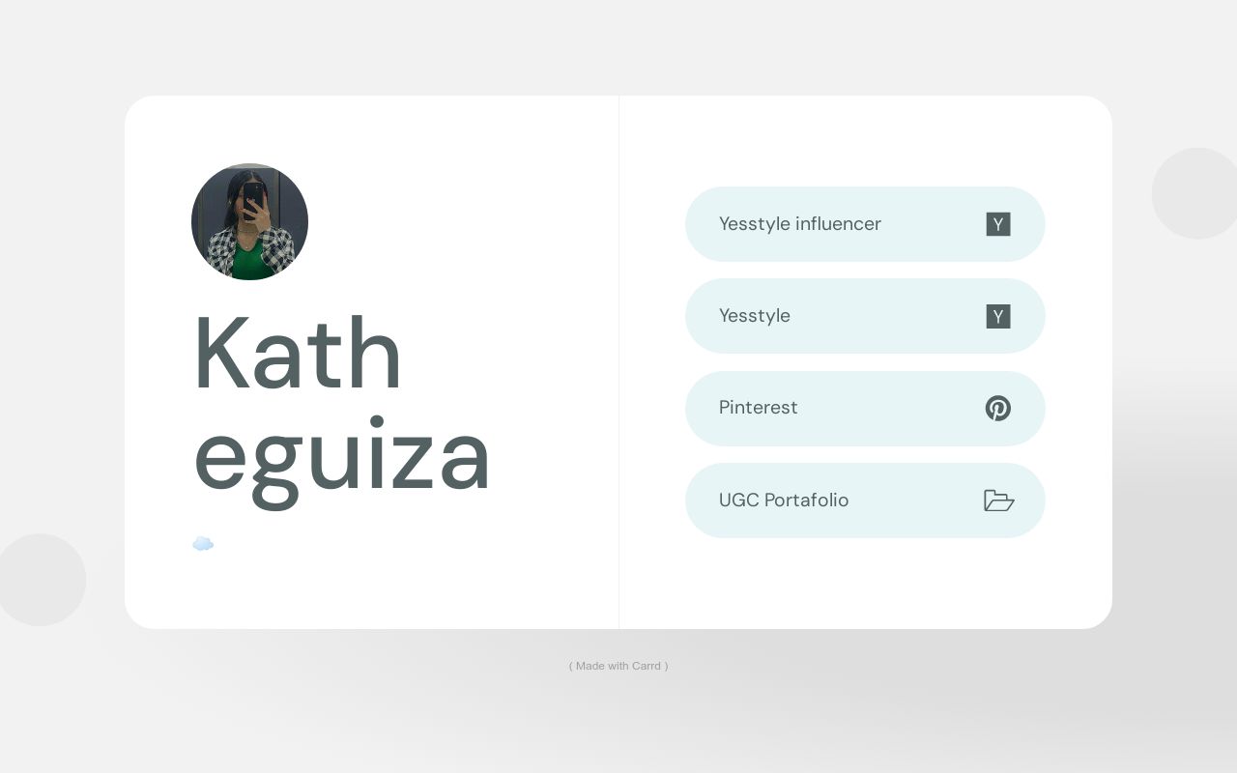Click the name text eguiza
Image resolution: width=1237 pixels, height=773 pixels.
click(x=342, y=454)
